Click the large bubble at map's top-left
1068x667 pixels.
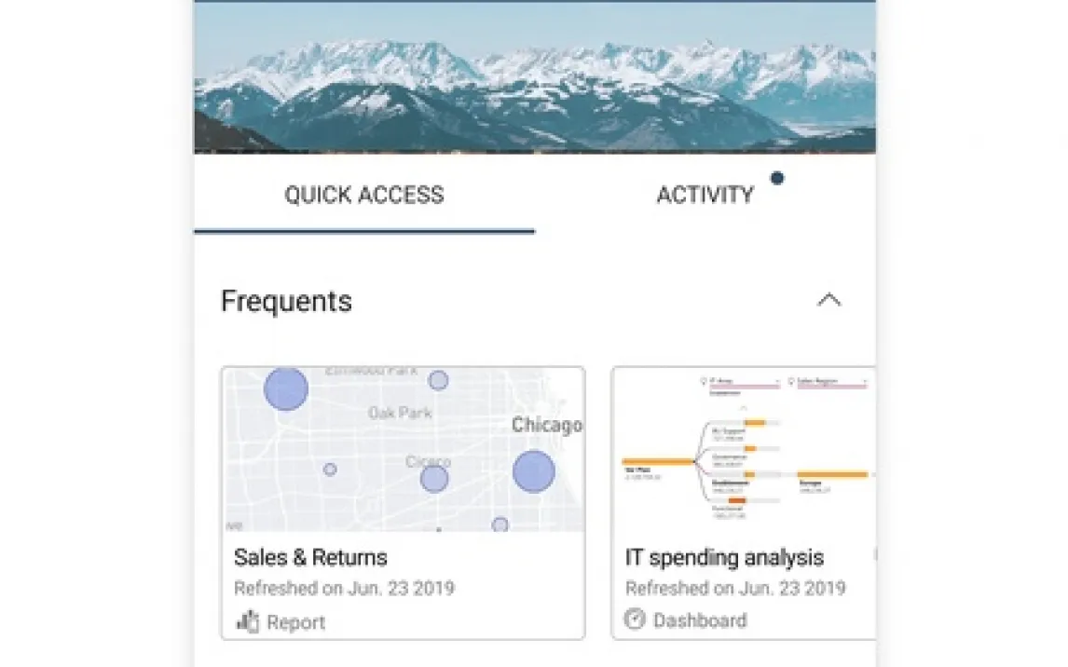tap(286, 388)
